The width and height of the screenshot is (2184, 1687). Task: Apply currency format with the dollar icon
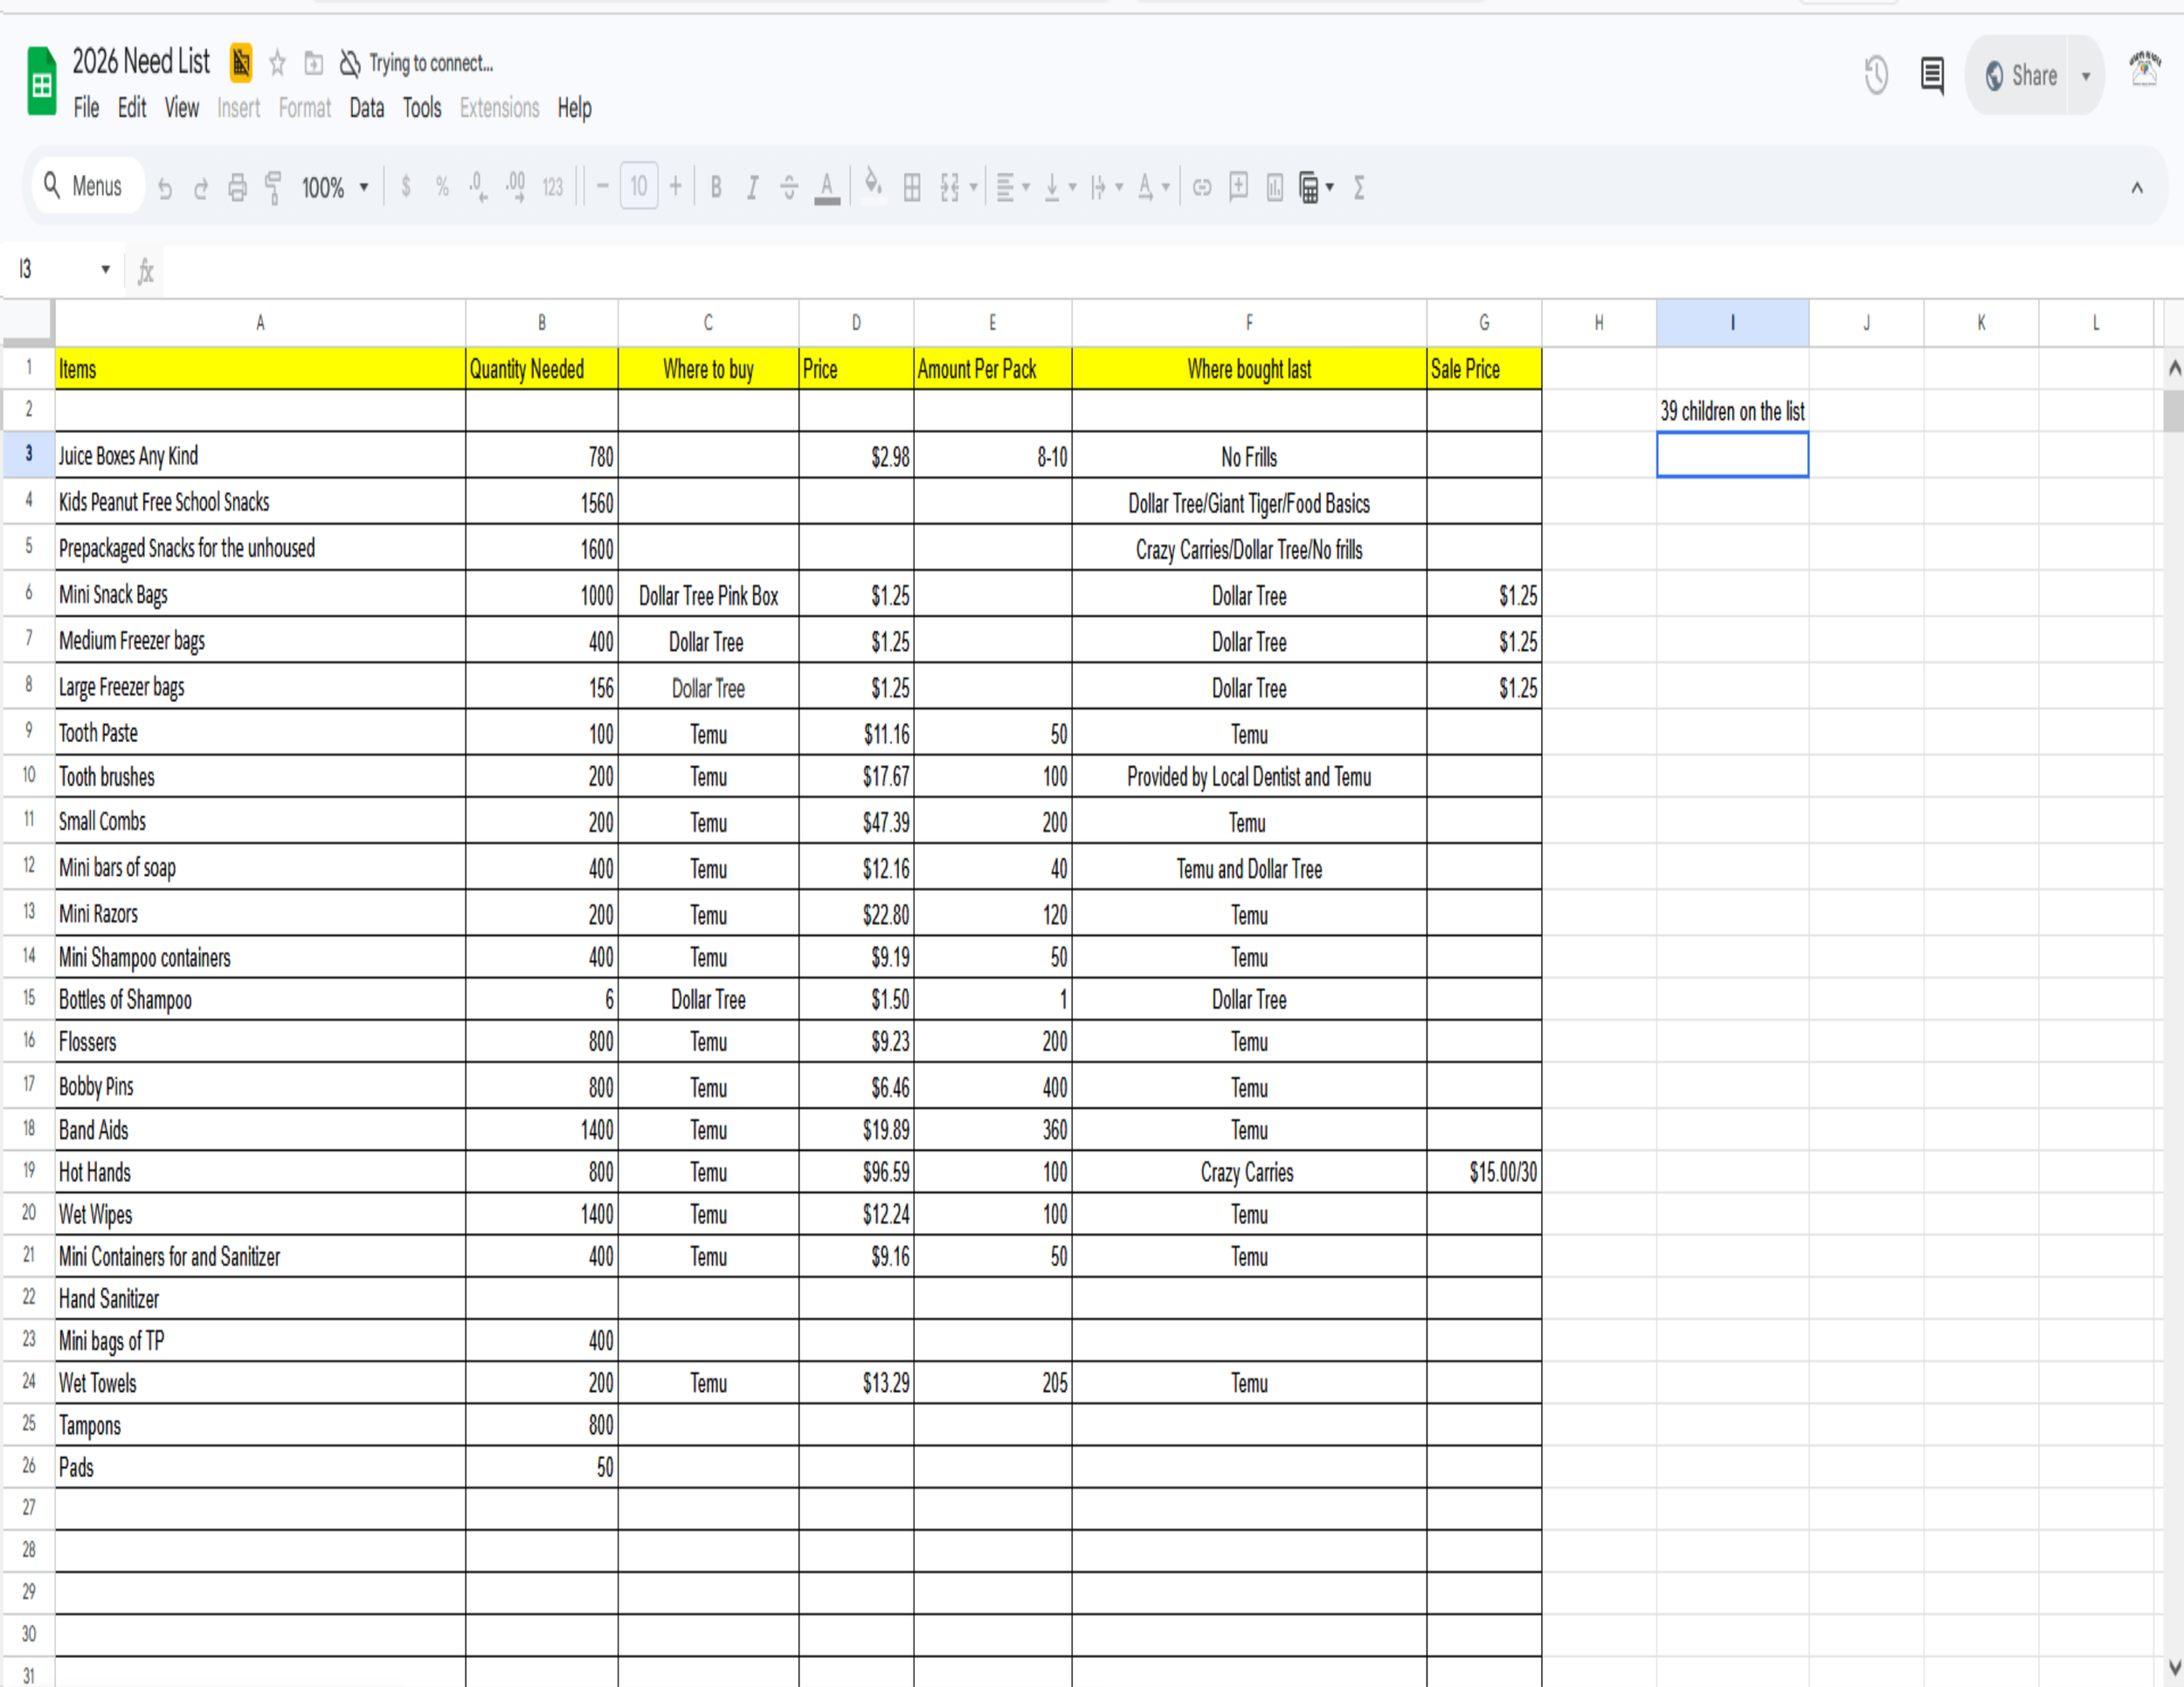coord(406,187)
